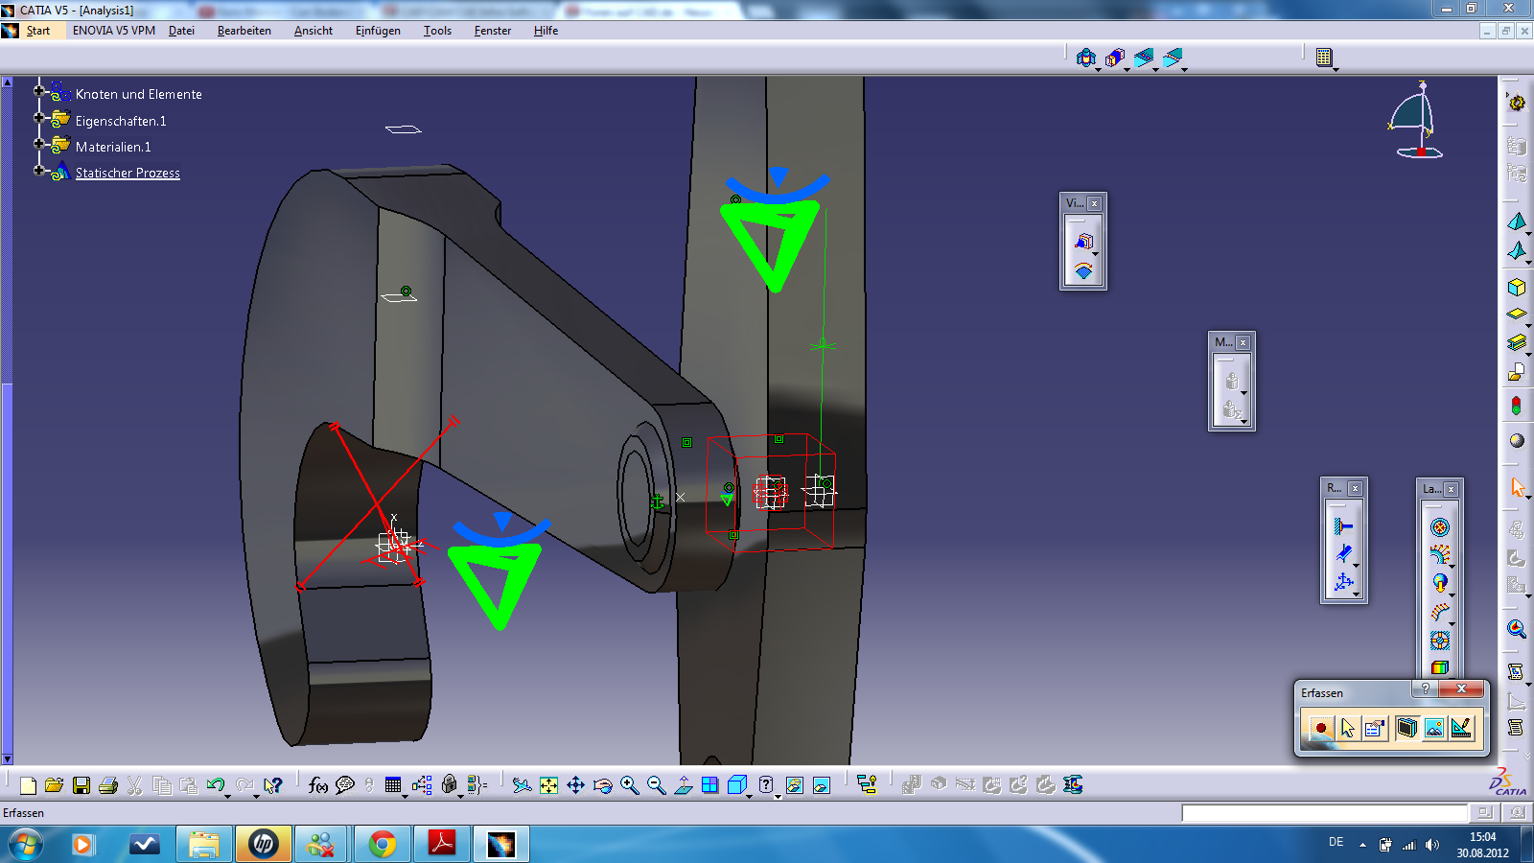This screenshot has height=863, width=1534.
Task: Click the Surface Slider restraint icon
Action: click(1344, 553)
